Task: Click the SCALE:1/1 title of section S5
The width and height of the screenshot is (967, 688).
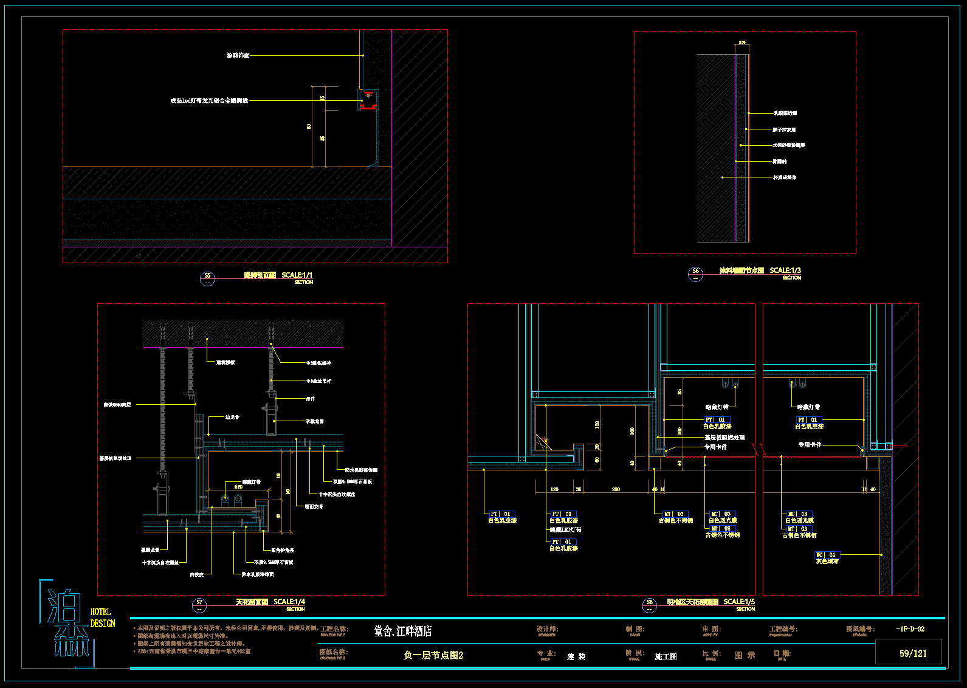Action: tap(297, 275)
